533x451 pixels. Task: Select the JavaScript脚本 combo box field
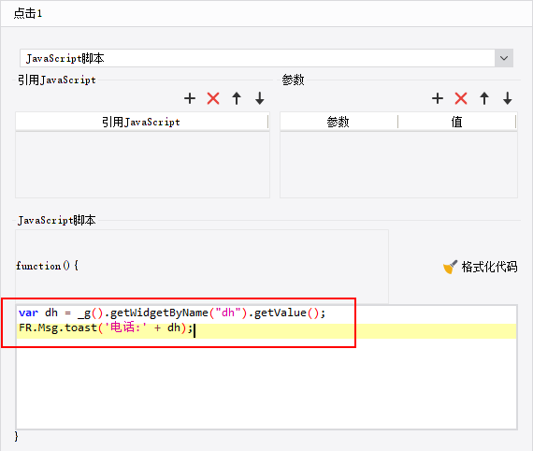point(257,58)
